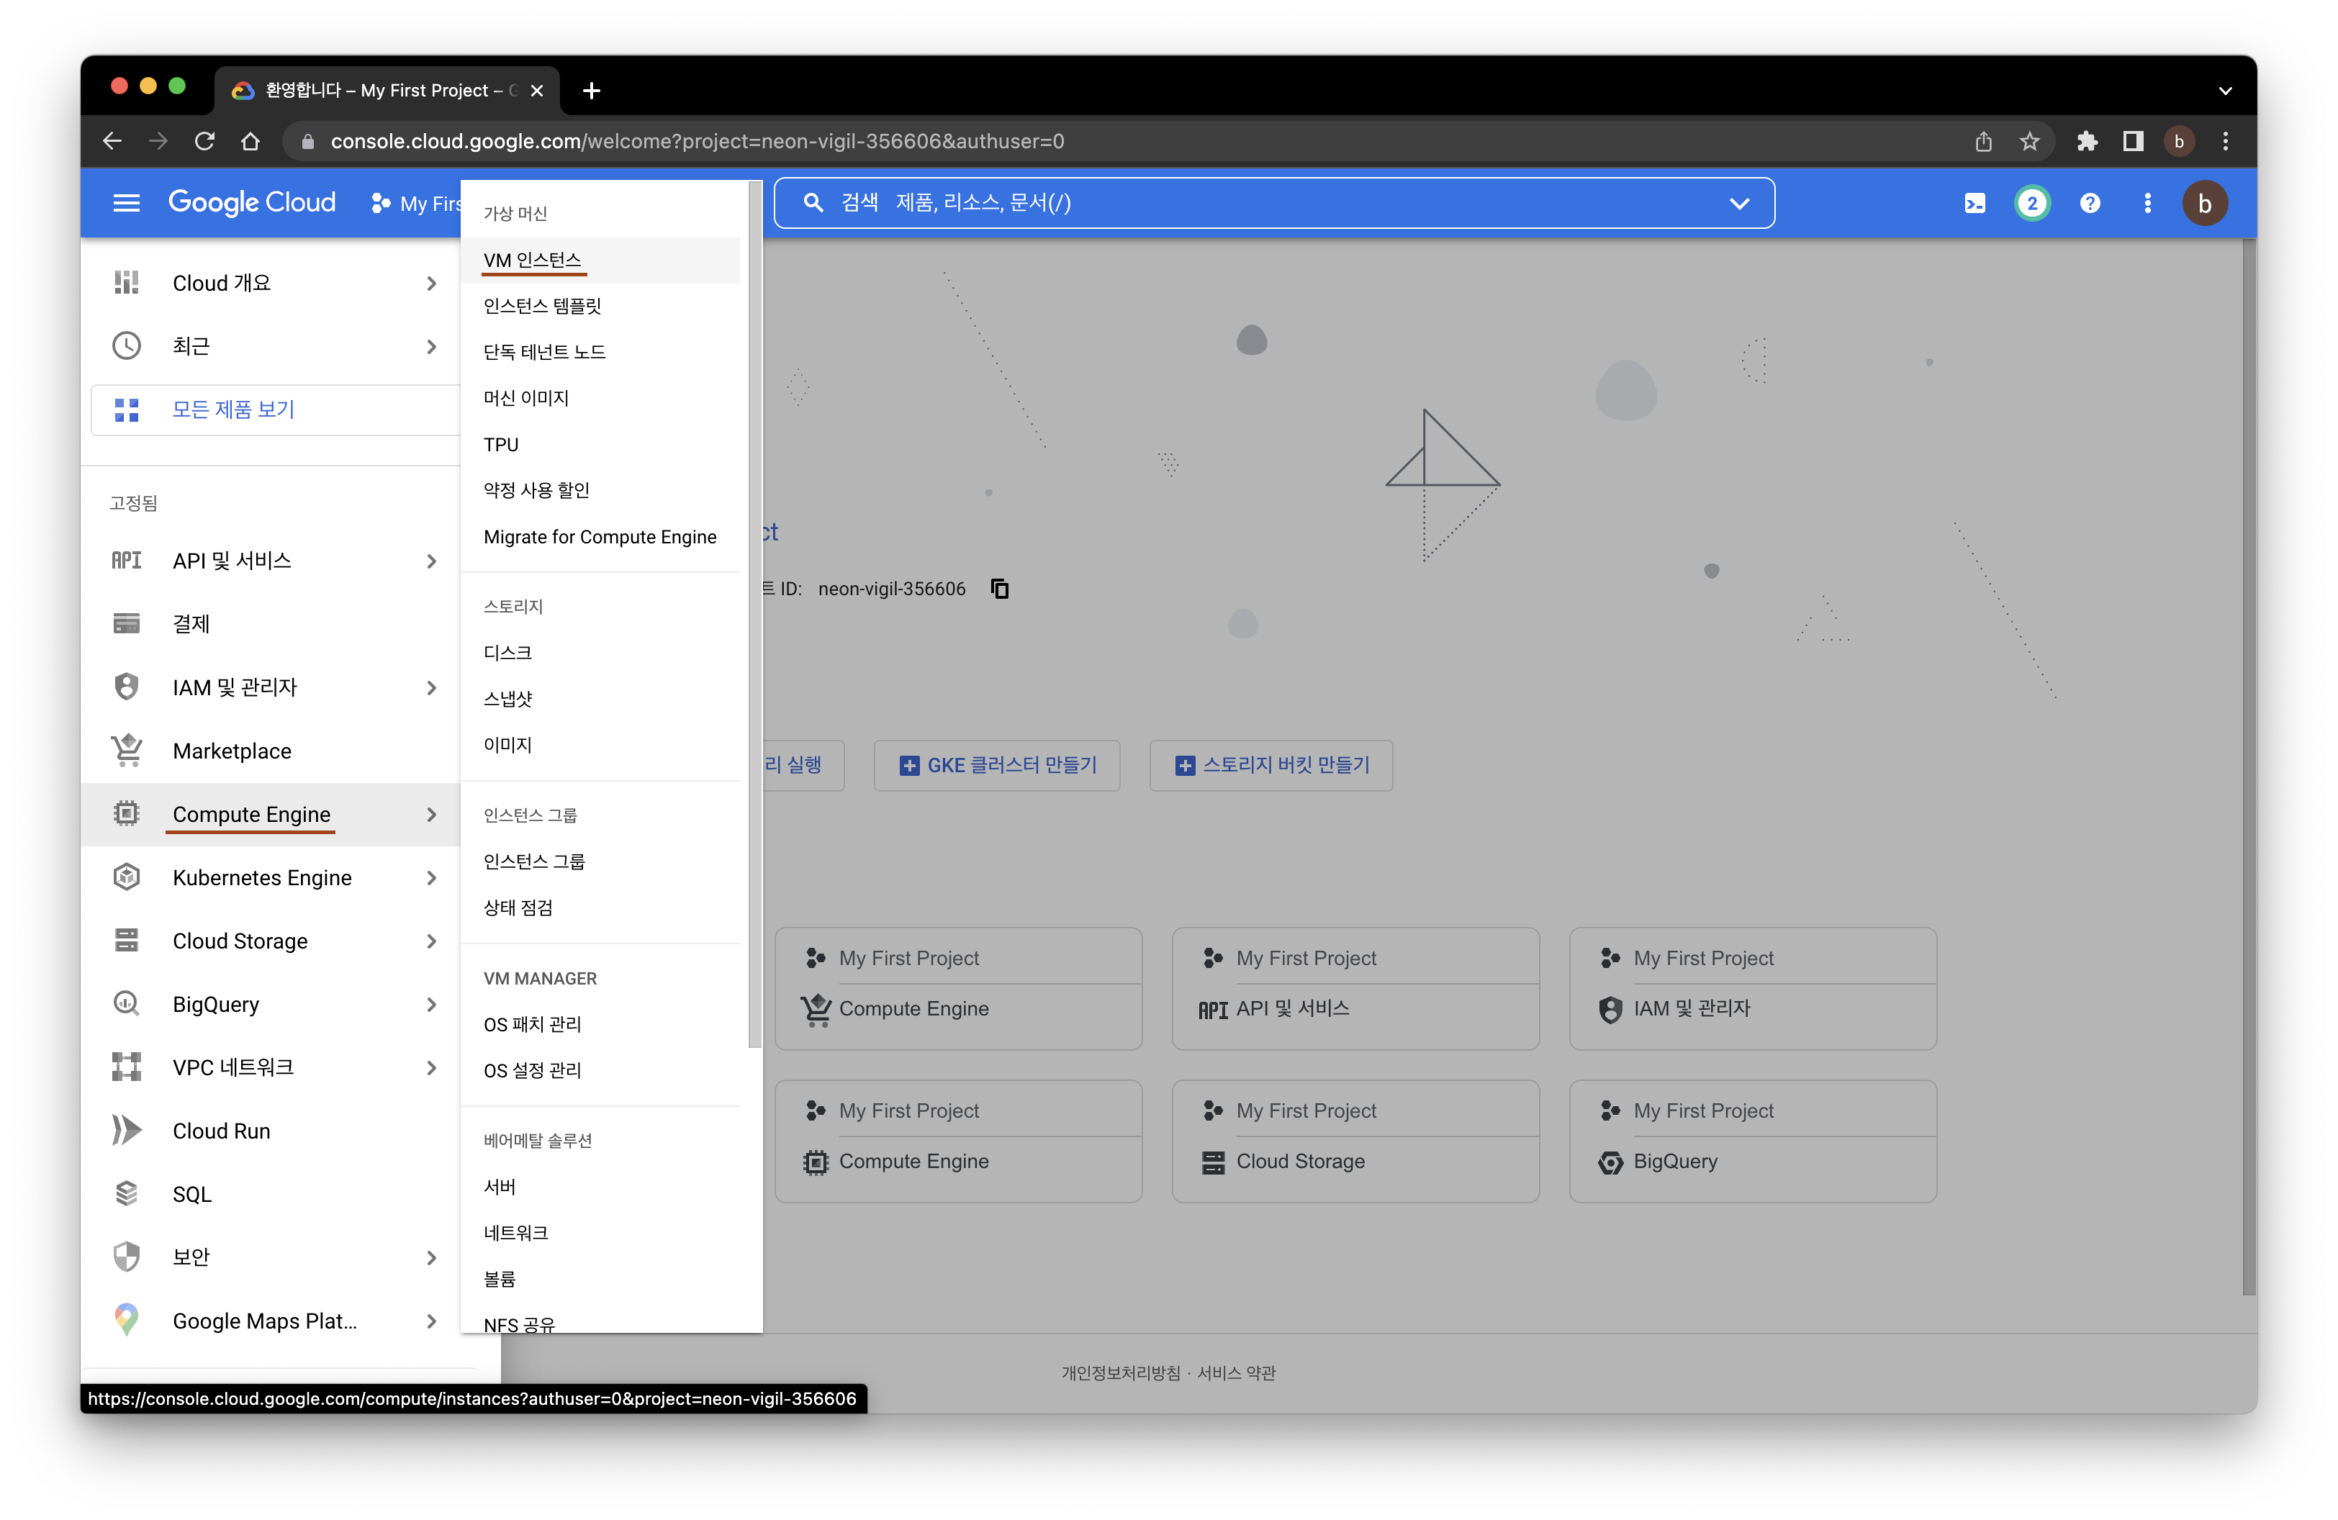Open notifications badge showing 2
The height and width of the screenshot is (1520, 2338).
pos(2031,203)
